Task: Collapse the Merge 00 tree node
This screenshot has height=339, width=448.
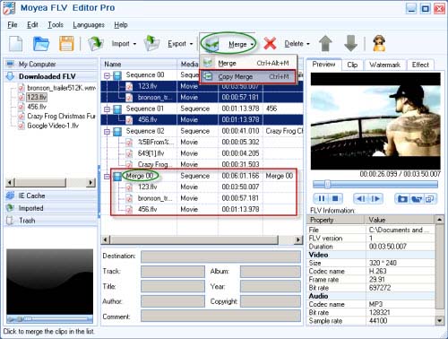Action: coord(107,177)
